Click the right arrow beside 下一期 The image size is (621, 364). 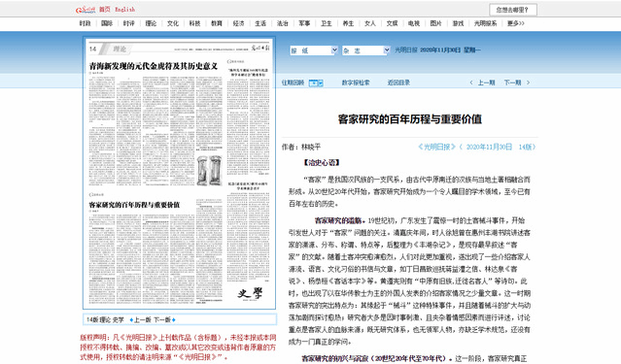point(528,83)
